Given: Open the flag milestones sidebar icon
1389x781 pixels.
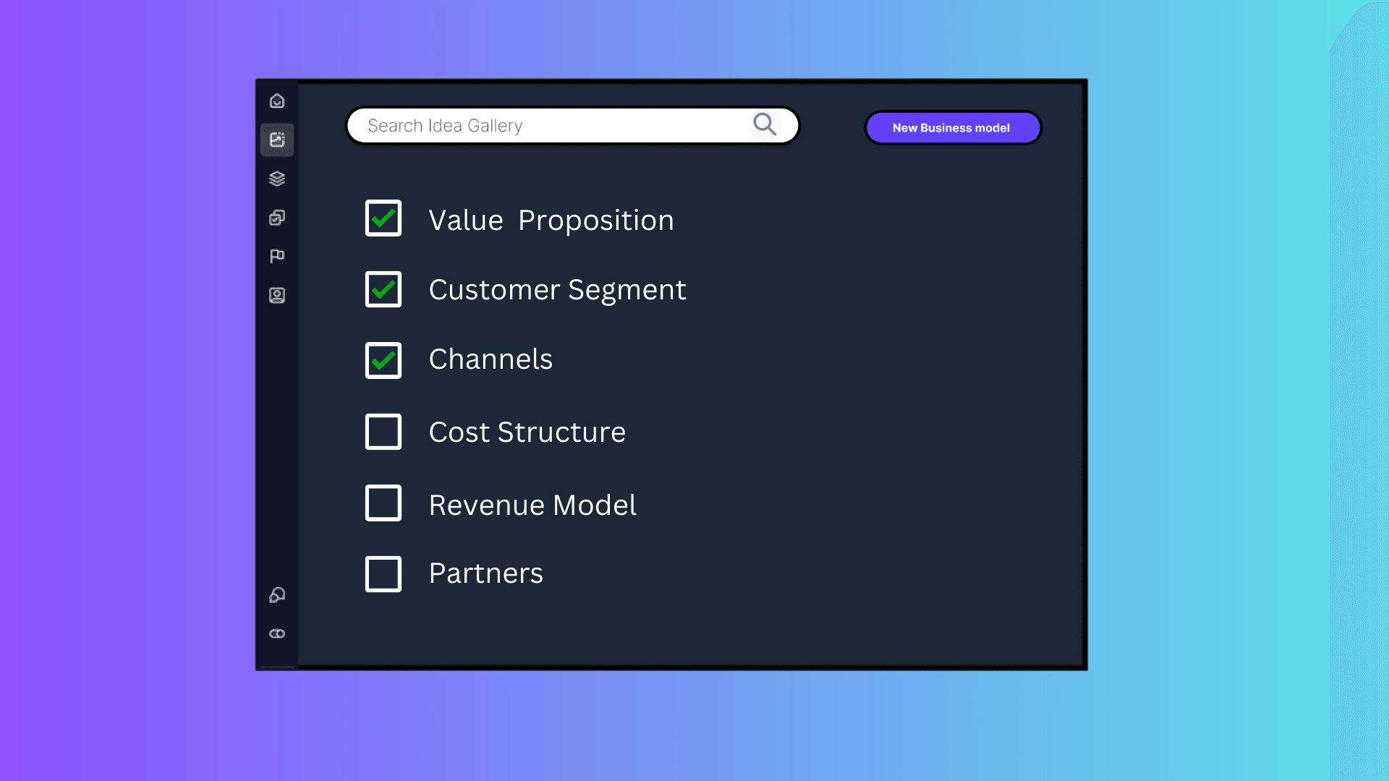Looking at the screenshot, I should (277, 256).
